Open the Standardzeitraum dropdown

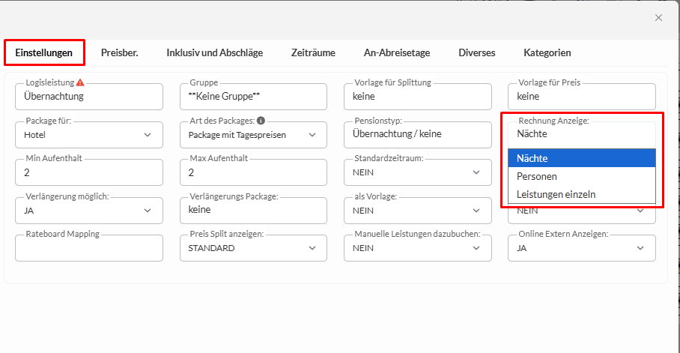[x=418, y=172]
